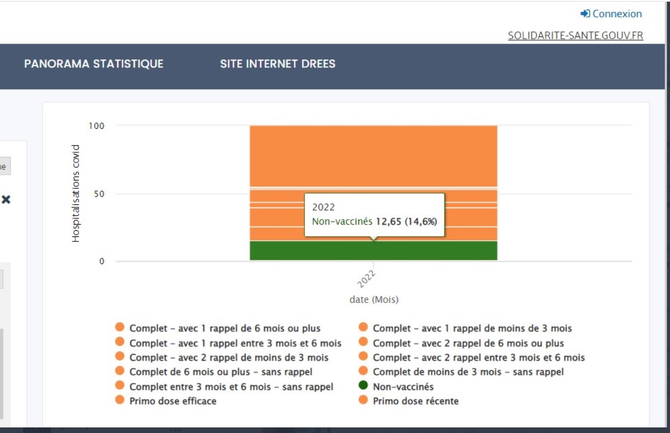Open the Connexion login link
The image size is (670, 433).
click(x=617, y=13)
